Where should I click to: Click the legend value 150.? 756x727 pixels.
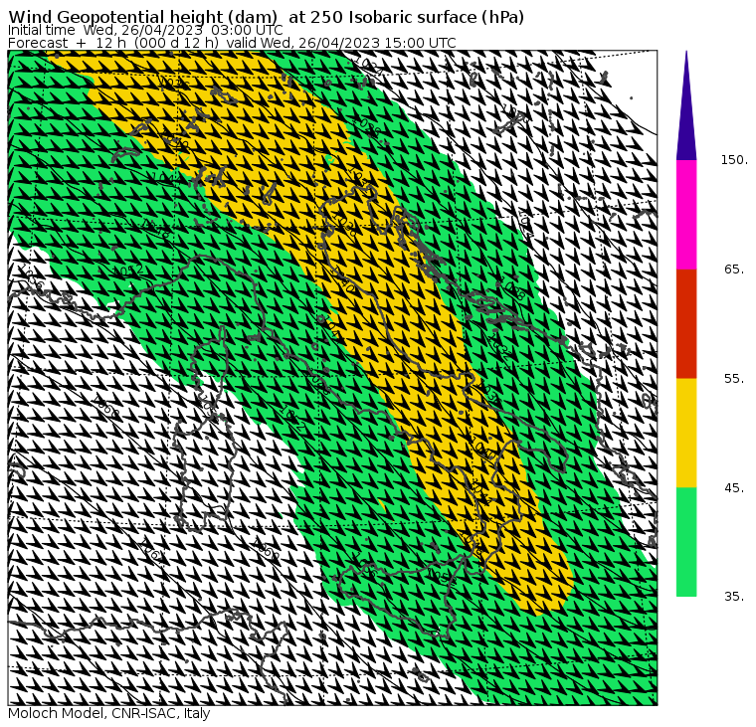[x=734, y=160]
